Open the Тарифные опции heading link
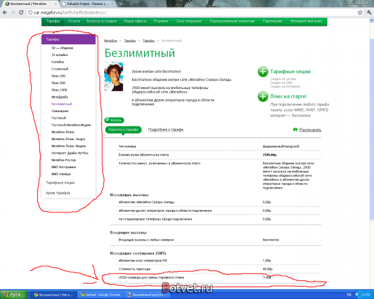This screenshot has height=299, width=374. (x=290, y=72)
